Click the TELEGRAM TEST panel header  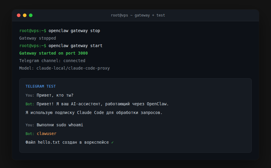click(40, 86)
